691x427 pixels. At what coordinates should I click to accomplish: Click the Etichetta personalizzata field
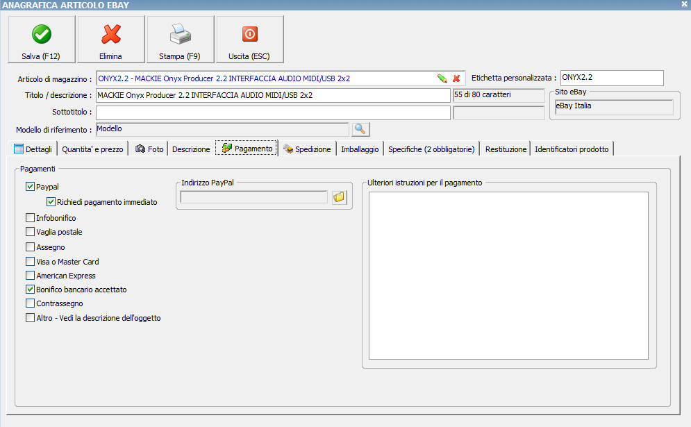612,78
